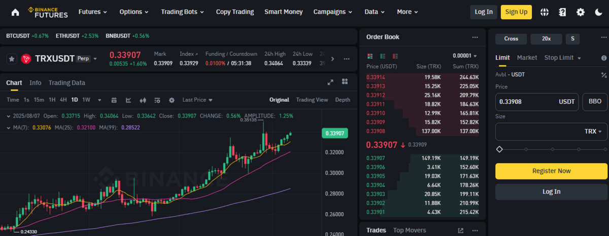Change the size unit TRX dropdown
This screenshot has height=236, width=609.
tap(593, 131)
